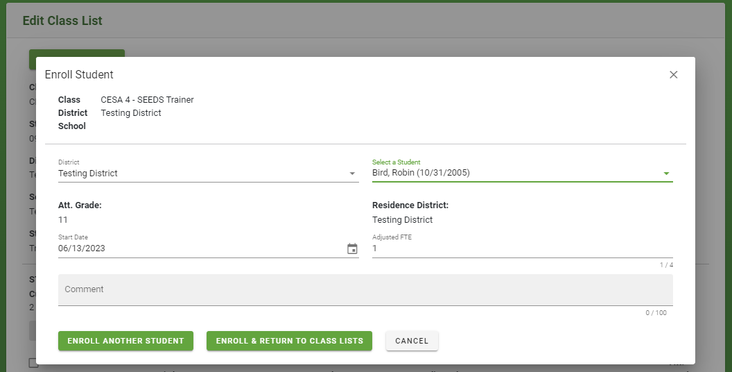Image resolution: width=732 pixels, height=372 pixels.
Task: Click the Residence District label
Action: pos(410,205)
